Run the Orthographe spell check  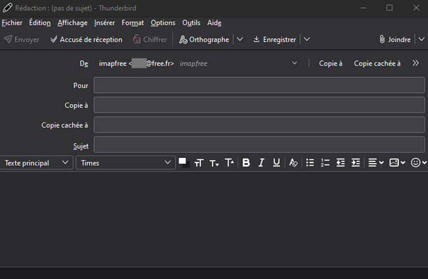(x=204, y=39)
